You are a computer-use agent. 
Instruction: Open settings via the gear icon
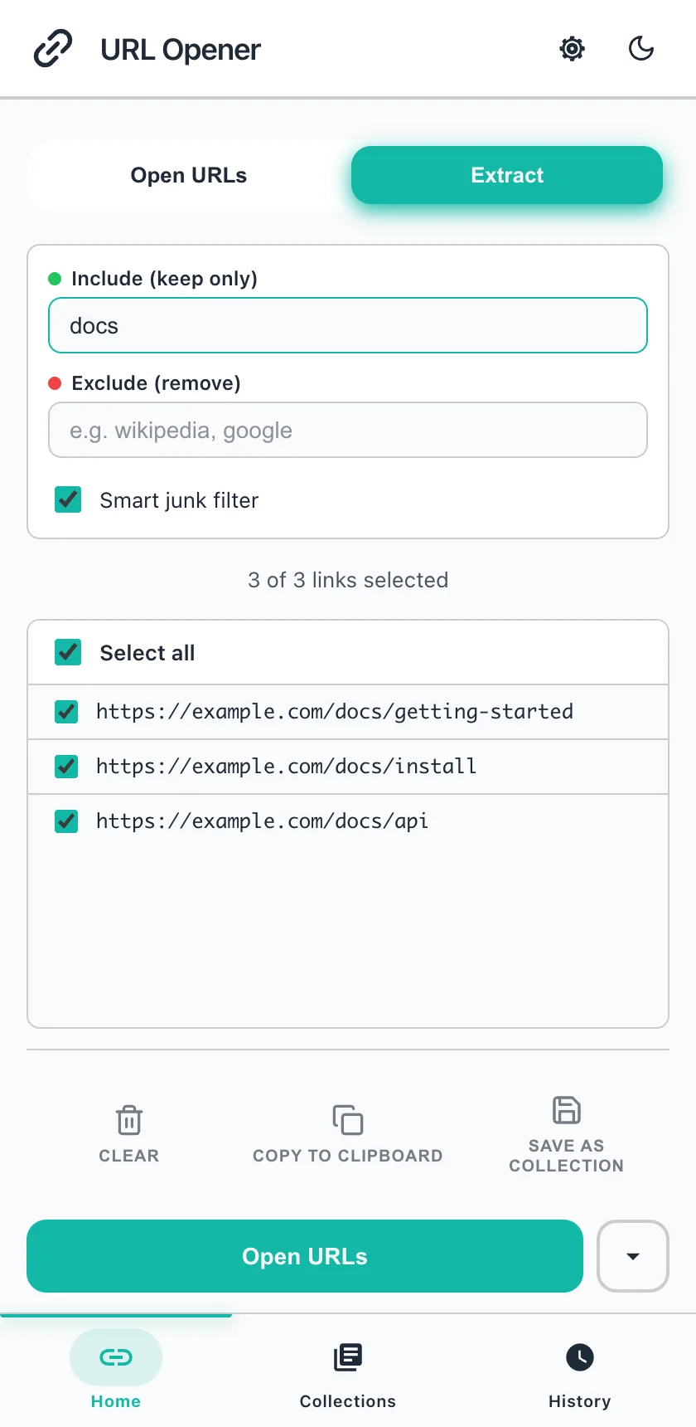pos(572,49)
